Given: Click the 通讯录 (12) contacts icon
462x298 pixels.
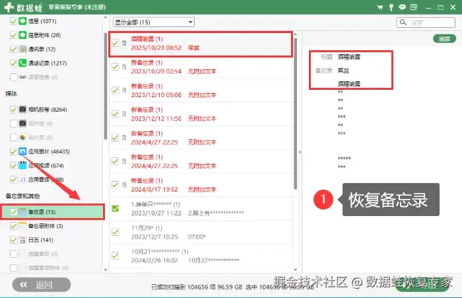Looking at the screenshot, I should [x=22, y=49].
